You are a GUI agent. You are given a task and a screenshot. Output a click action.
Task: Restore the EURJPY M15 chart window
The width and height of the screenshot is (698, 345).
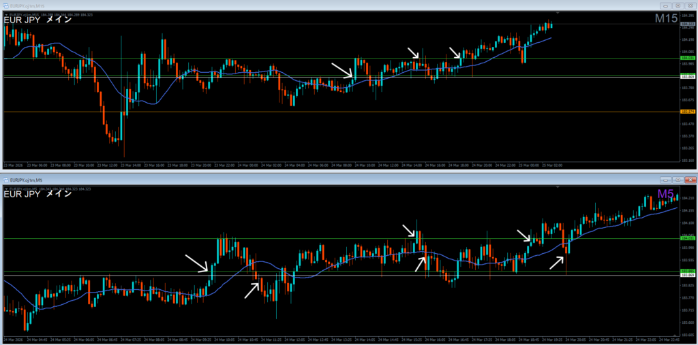click(x=678, y=6)
